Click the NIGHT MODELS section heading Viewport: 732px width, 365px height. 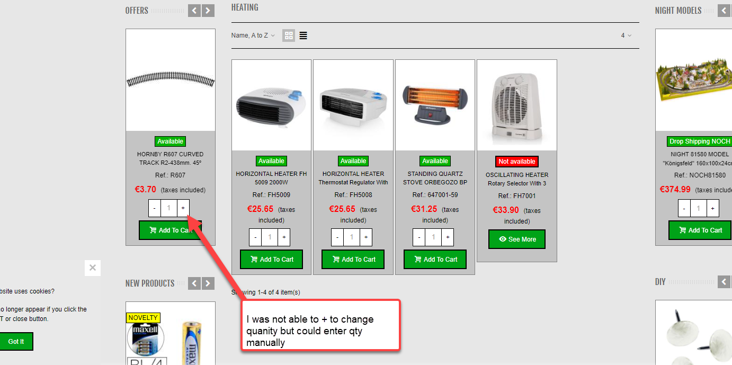(678, 11)
